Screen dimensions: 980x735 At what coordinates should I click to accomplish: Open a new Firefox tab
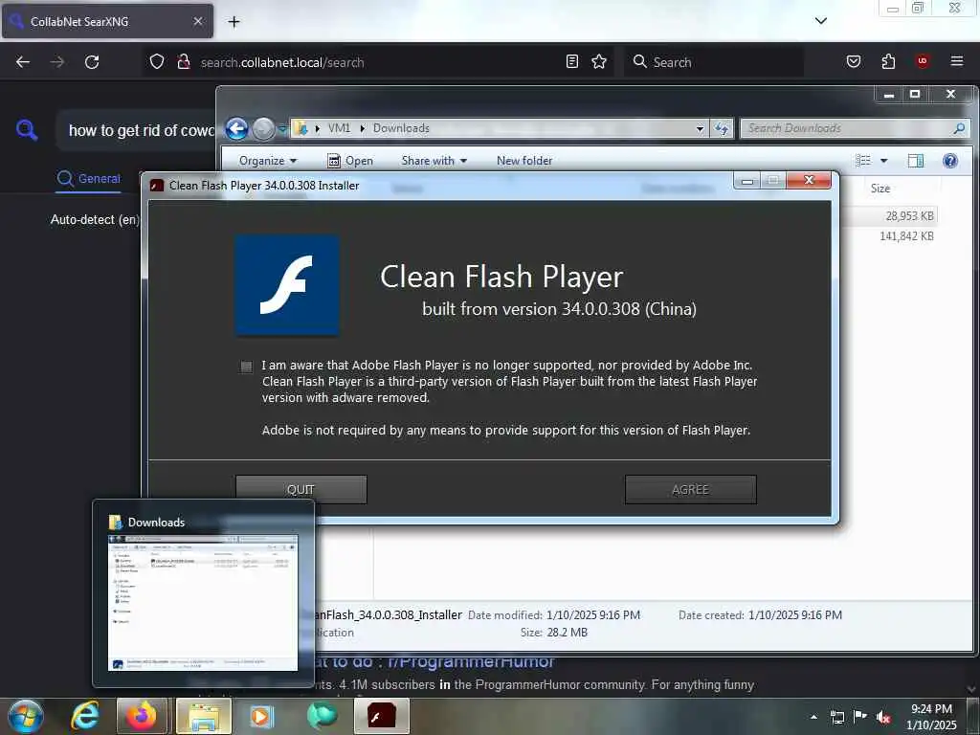[x=234, y=22]
